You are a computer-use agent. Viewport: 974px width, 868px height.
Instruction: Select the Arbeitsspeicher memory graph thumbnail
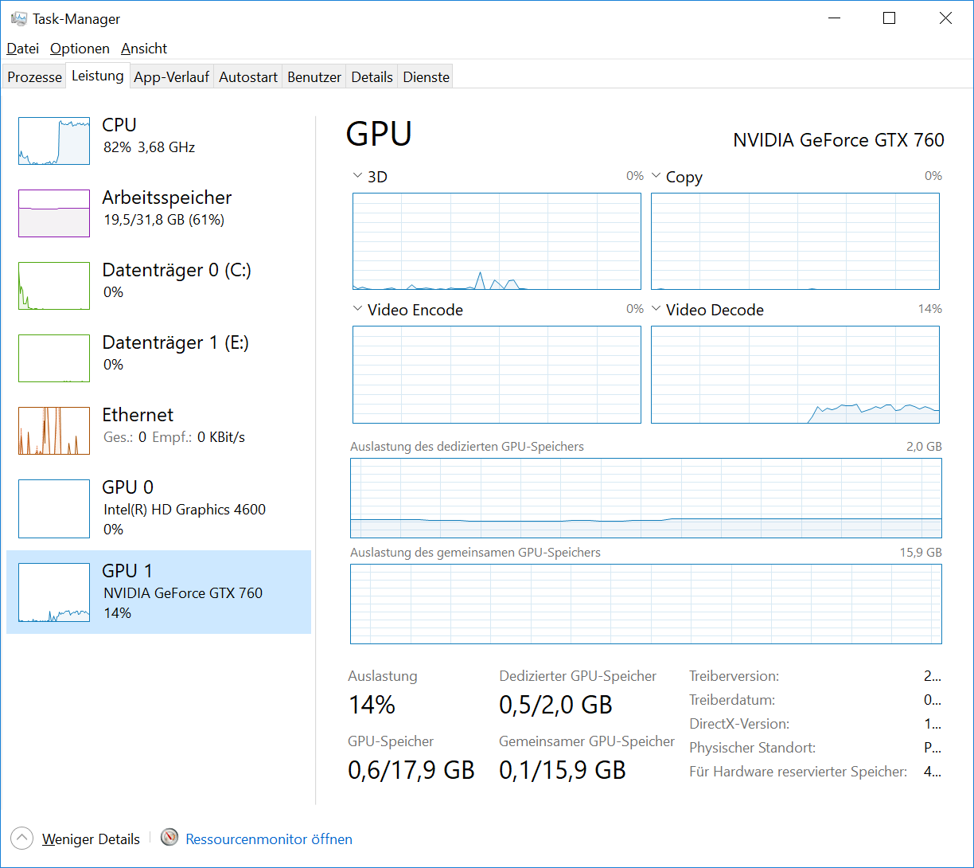[54, 213]
